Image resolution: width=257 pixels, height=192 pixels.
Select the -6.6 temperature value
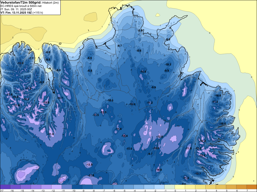pyautogui.click(x=48, y=52)
